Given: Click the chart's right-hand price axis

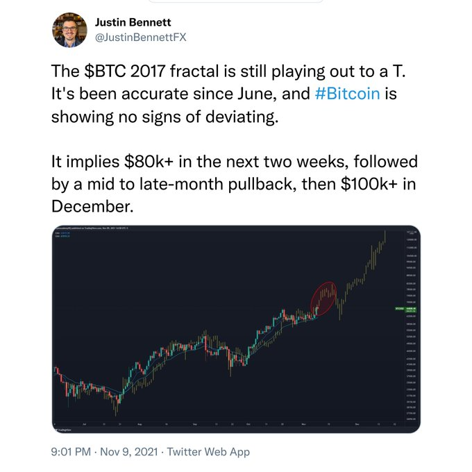Looking at the screenshot, I should [x=410, y=333].
